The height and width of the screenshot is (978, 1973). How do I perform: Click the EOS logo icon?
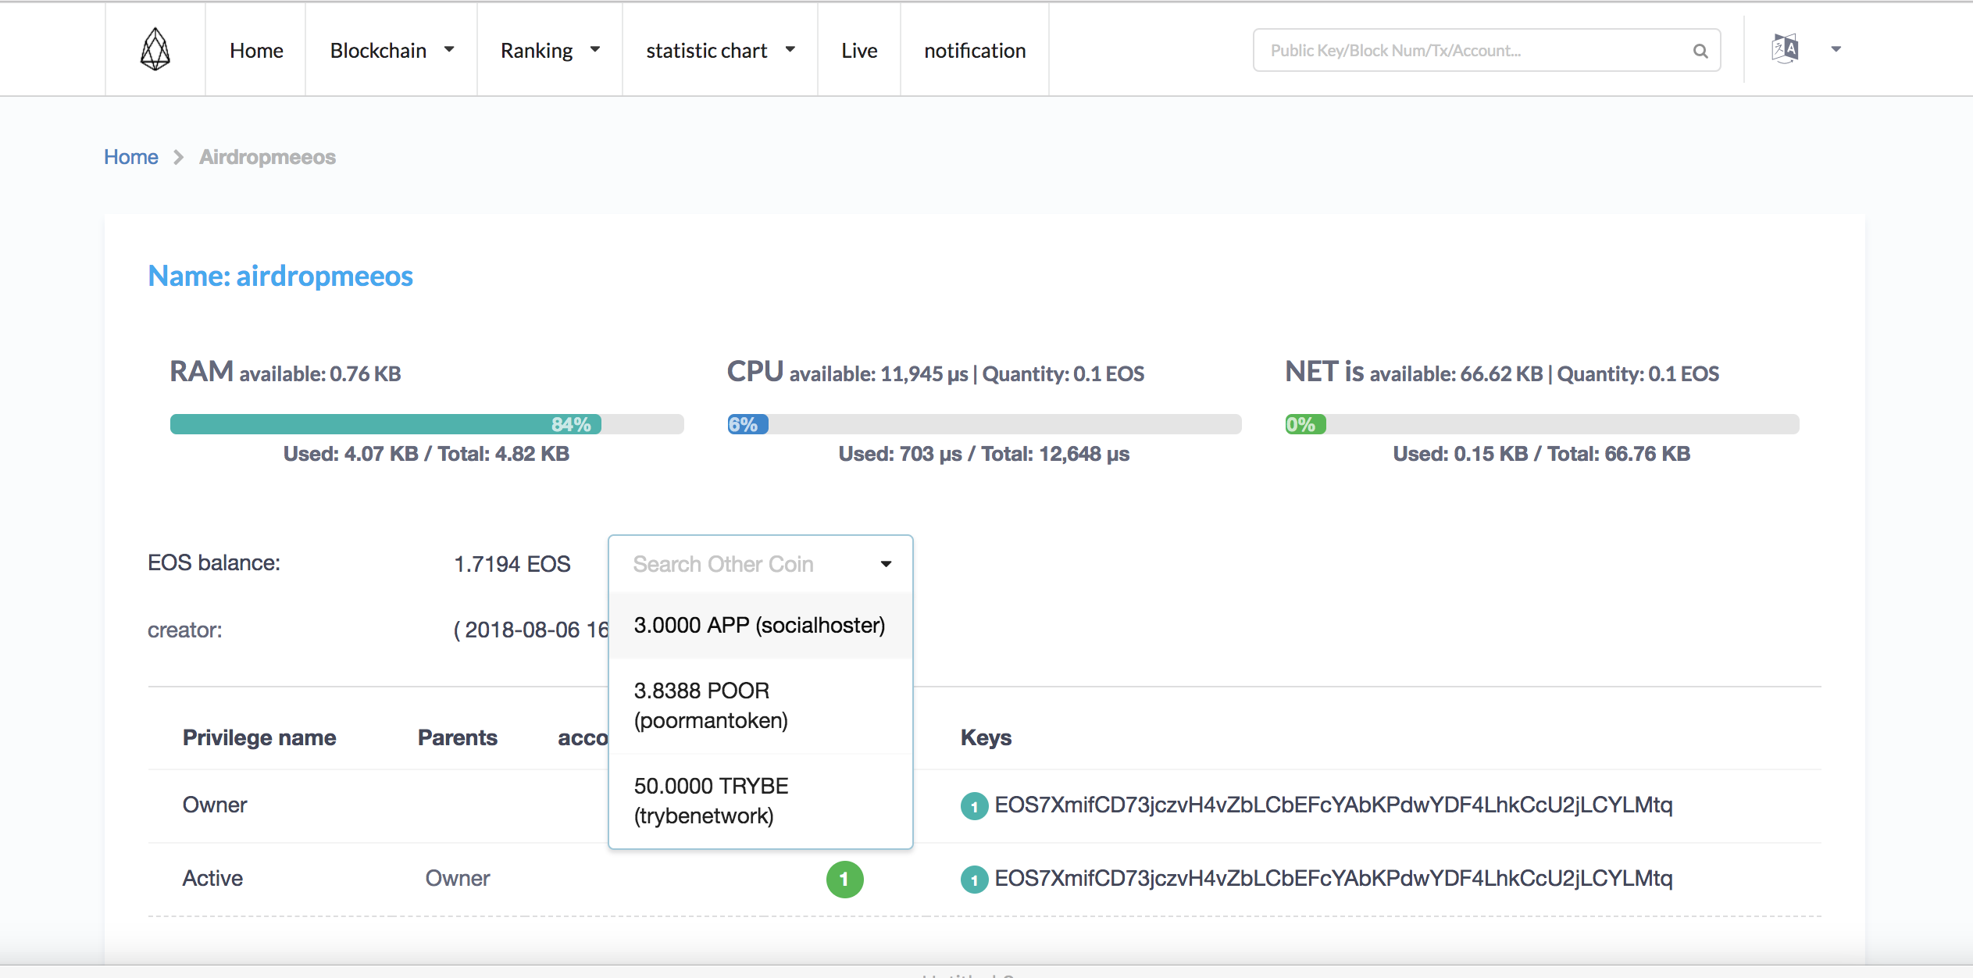(155, 50)
